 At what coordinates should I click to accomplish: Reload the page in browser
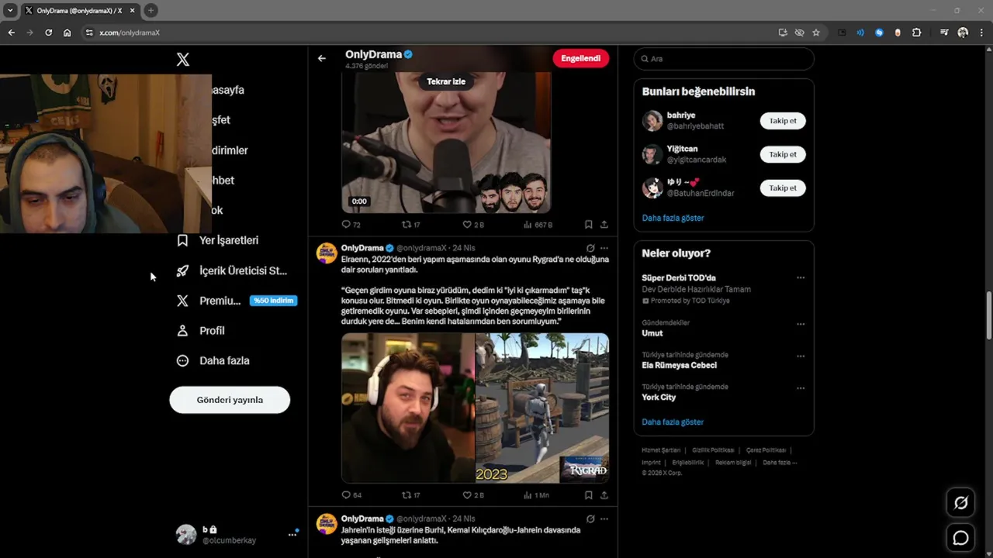tap(48, 33)
